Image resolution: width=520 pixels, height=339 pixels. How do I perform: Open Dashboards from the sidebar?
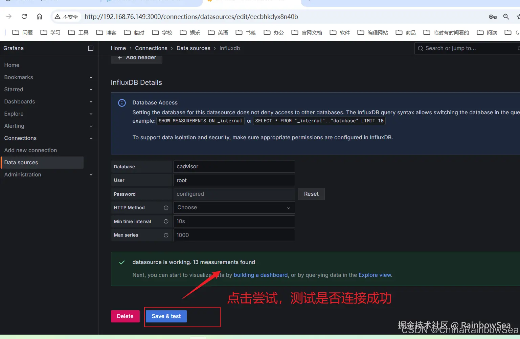[20, 102]
